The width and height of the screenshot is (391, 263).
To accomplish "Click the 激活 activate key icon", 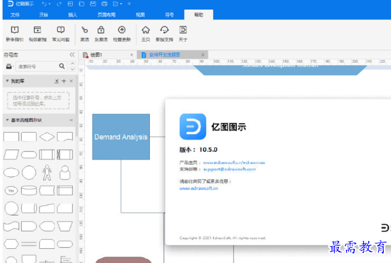I will tap(85, 33).
